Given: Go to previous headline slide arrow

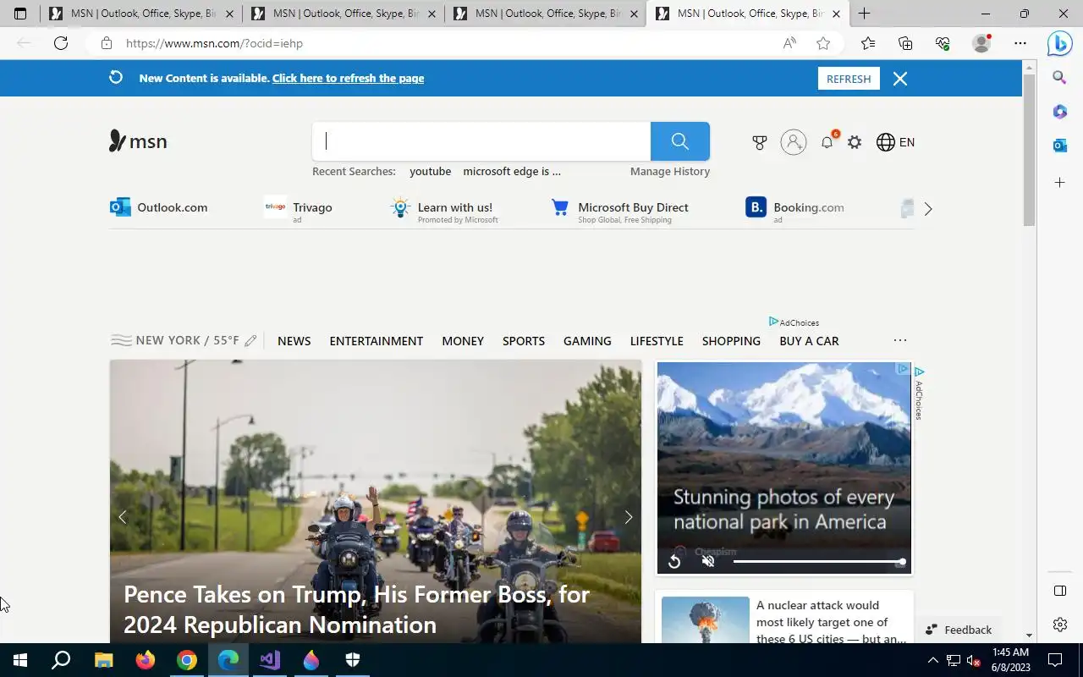Looking at the screenshot, I should 123,517.
